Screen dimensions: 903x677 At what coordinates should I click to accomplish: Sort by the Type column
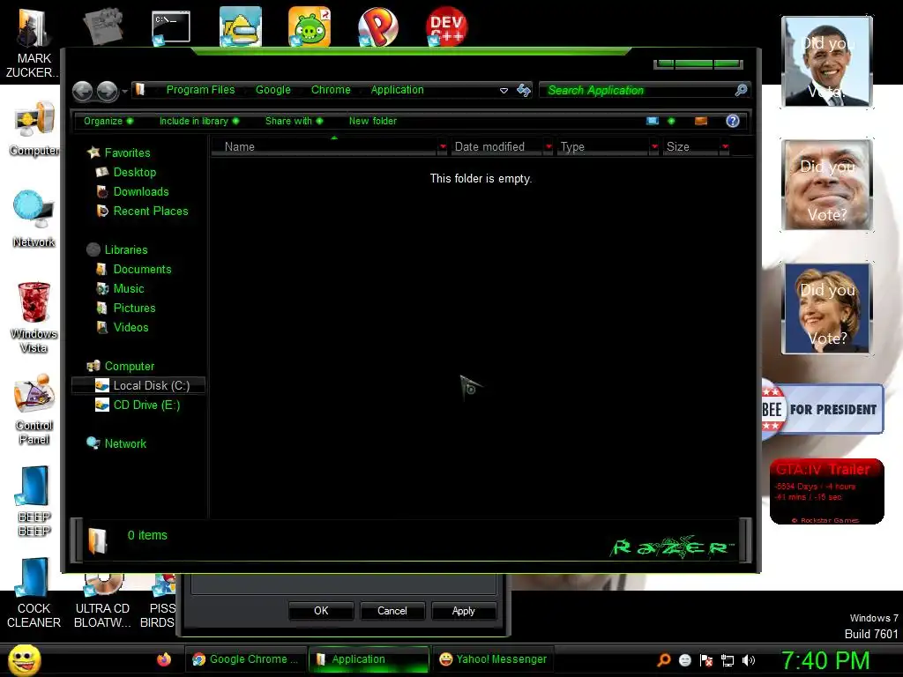pos(603,147)
